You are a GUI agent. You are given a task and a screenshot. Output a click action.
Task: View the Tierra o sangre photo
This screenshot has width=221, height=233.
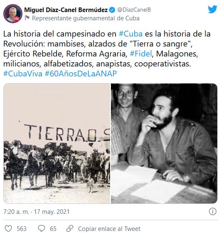pos(57,143)
